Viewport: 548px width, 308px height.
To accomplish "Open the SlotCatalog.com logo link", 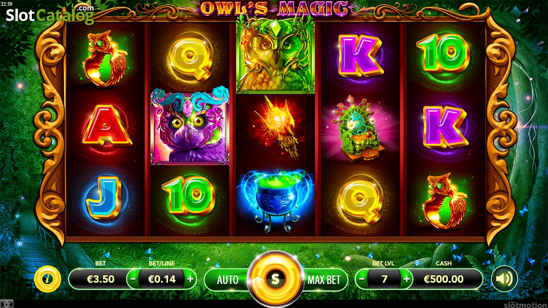I will 50,15.
